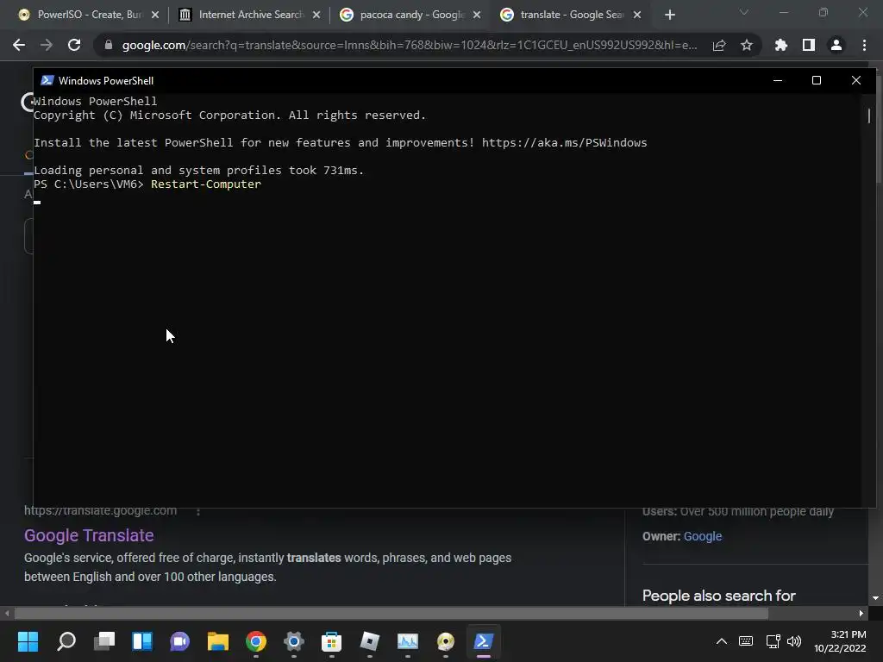This screenshot has width=883, height=662.
Task: Open the Chat taskbar icon
Action: (179, 641)
